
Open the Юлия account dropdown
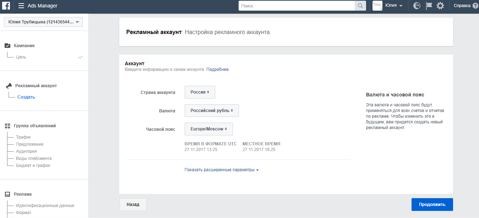394,6
